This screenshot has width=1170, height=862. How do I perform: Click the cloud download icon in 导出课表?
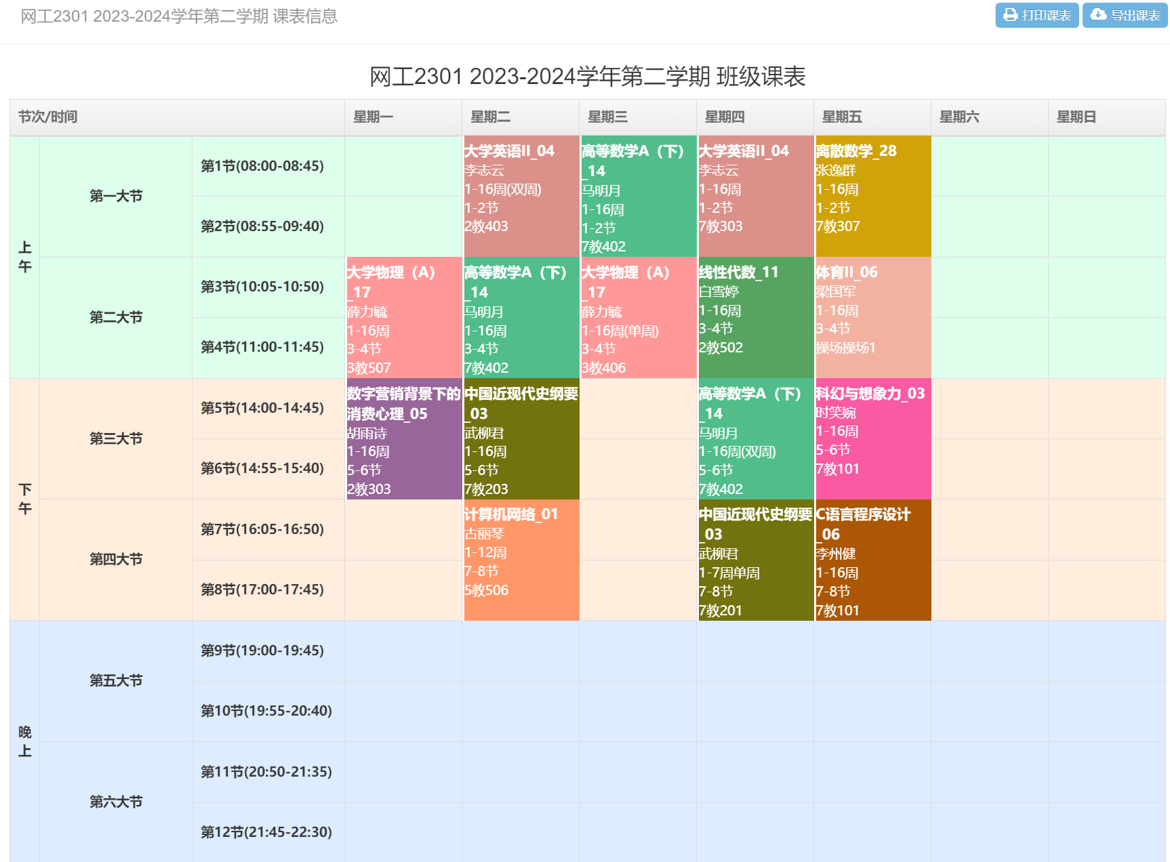[1098, 15]
